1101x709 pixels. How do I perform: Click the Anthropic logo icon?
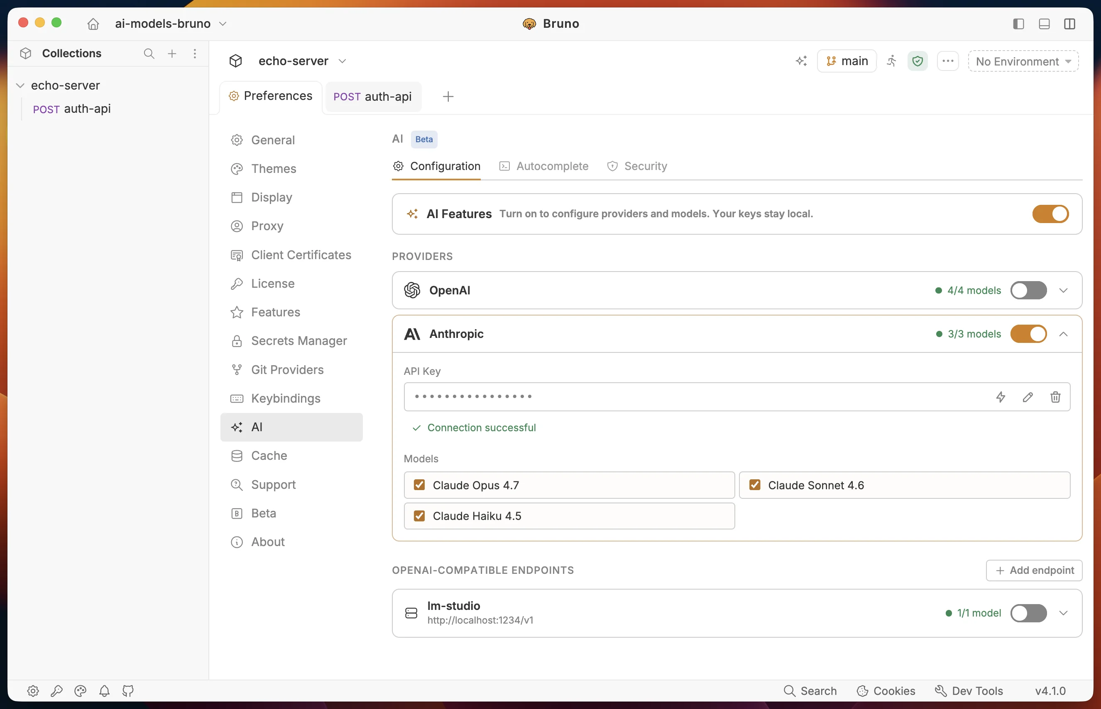click(412, 334)
